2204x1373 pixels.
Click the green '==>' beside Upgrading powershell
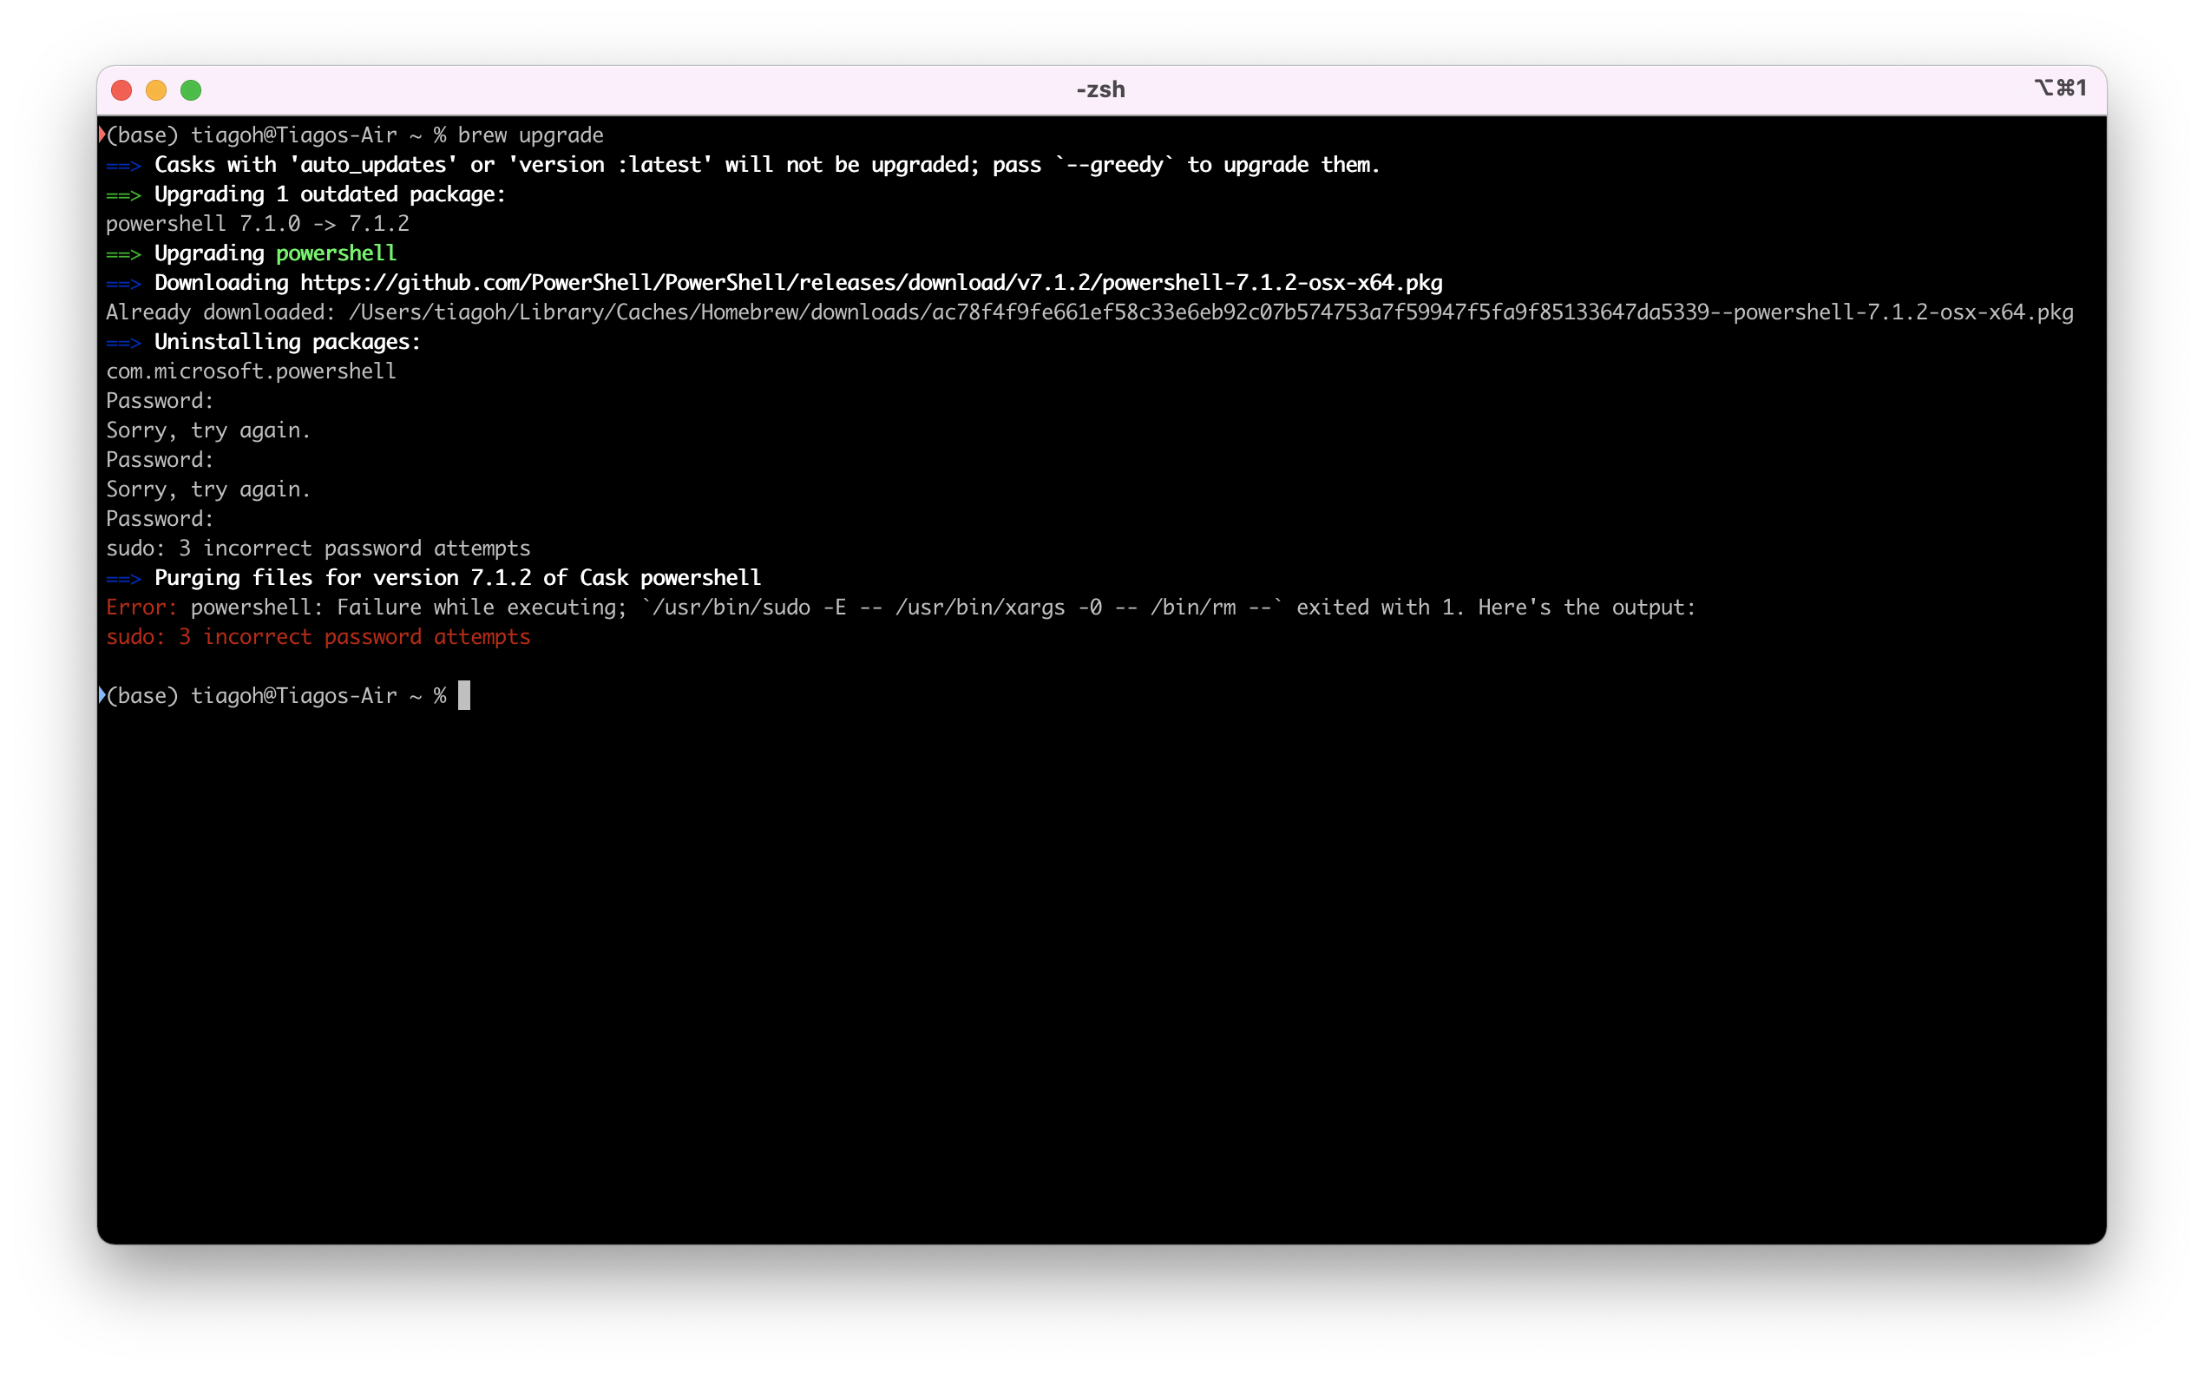[123, 253]
